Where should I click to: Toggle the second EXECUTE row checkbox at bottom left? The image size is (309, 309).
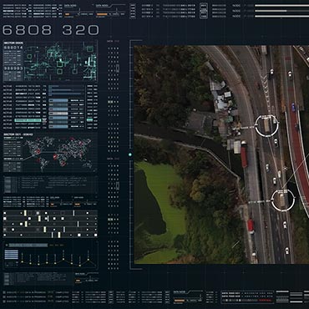(4, 297)
